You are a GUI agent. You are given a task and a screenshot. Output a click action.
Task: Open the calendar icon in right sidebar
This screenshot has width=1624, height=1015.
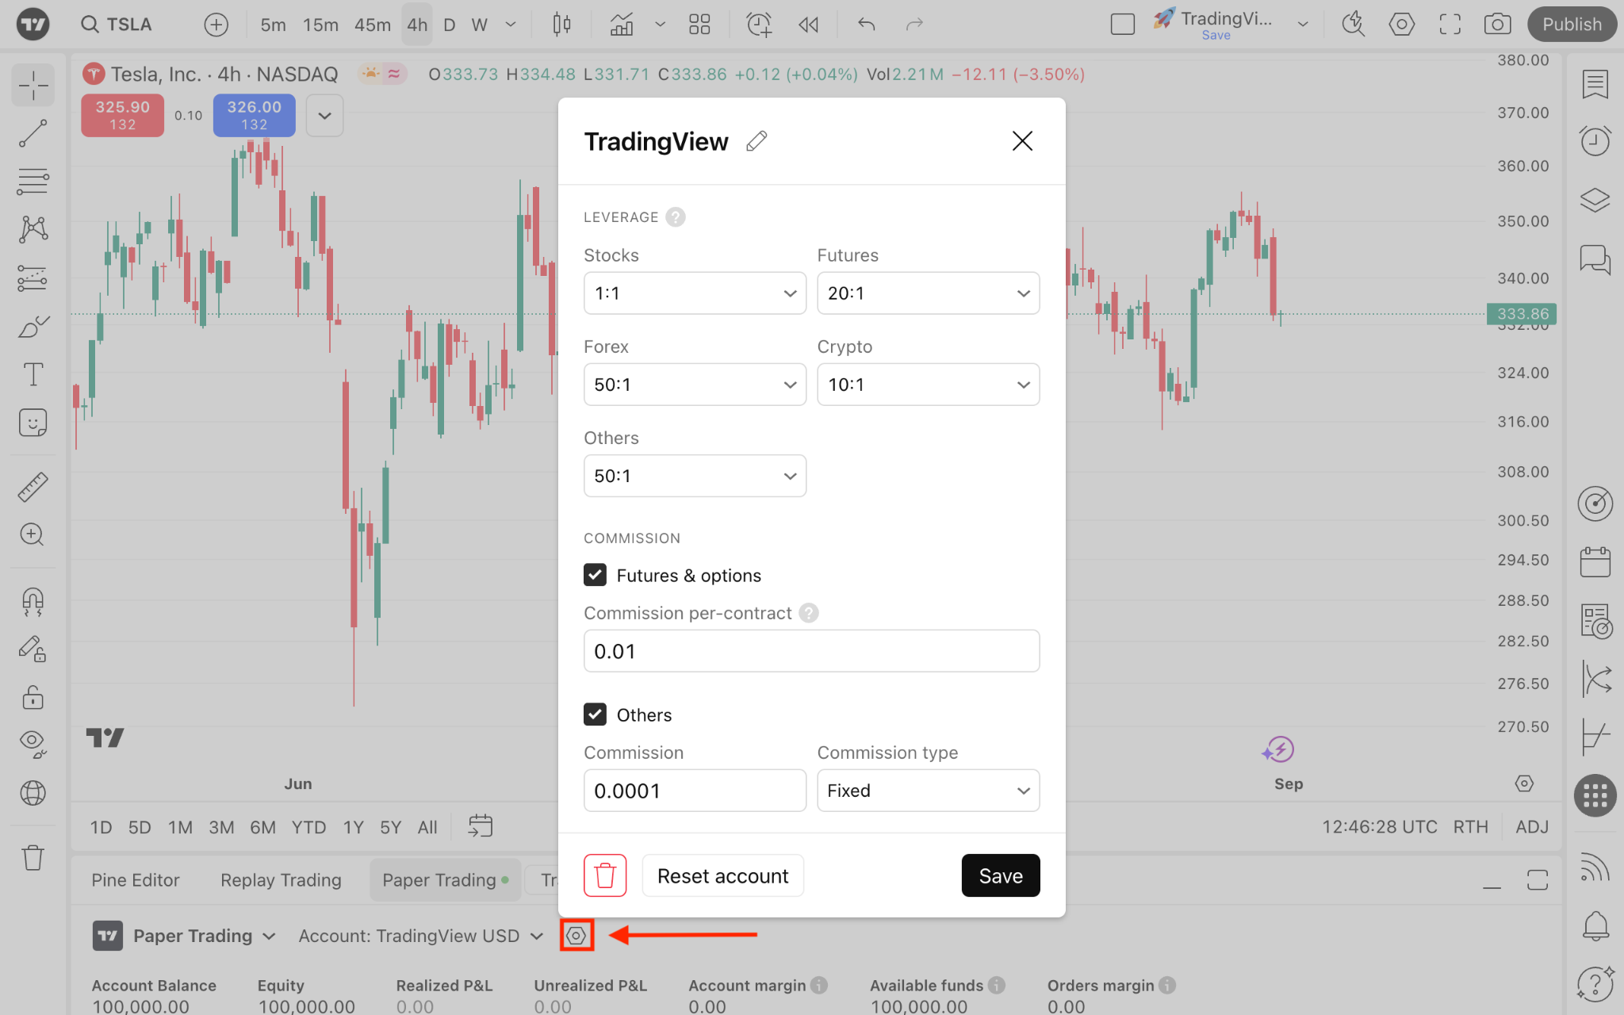click(x=1595, y=562)
